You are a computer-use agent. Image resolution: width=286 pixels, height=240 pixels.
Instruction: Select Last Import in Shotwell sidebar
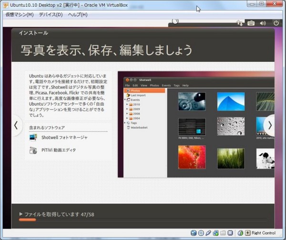coord(138,95)
